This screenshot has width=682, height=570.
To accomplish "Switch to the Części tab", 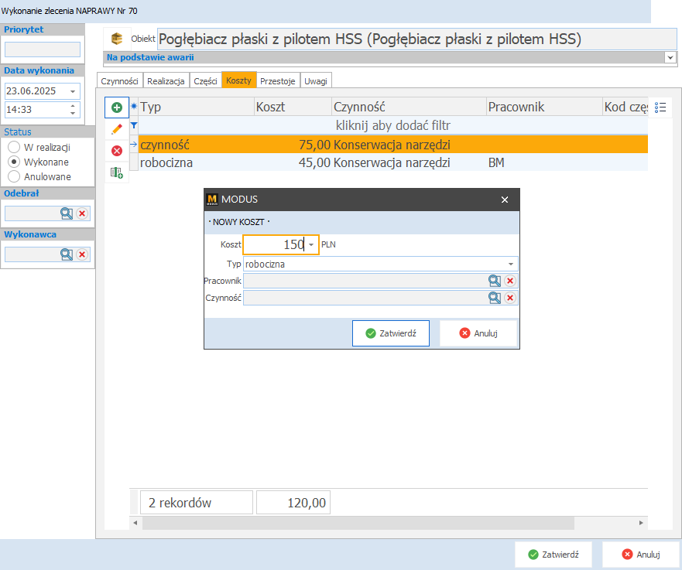I will (x=205, y=81).
